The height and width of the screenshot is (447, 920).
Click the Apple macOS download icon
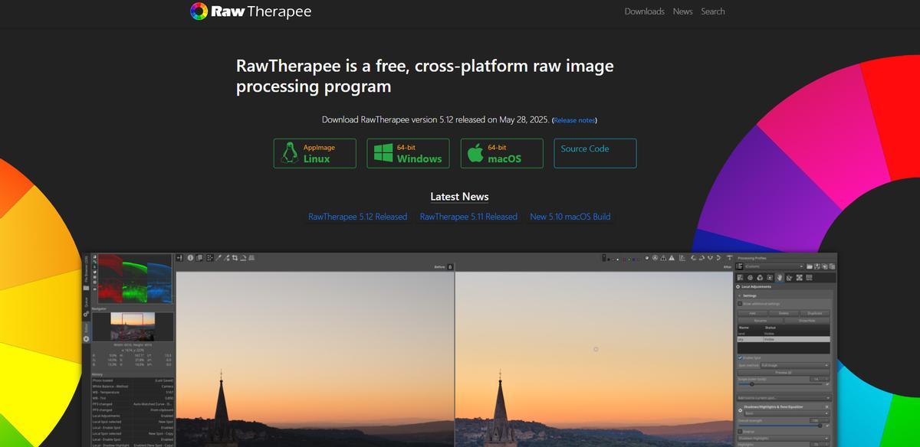[476, 153]
